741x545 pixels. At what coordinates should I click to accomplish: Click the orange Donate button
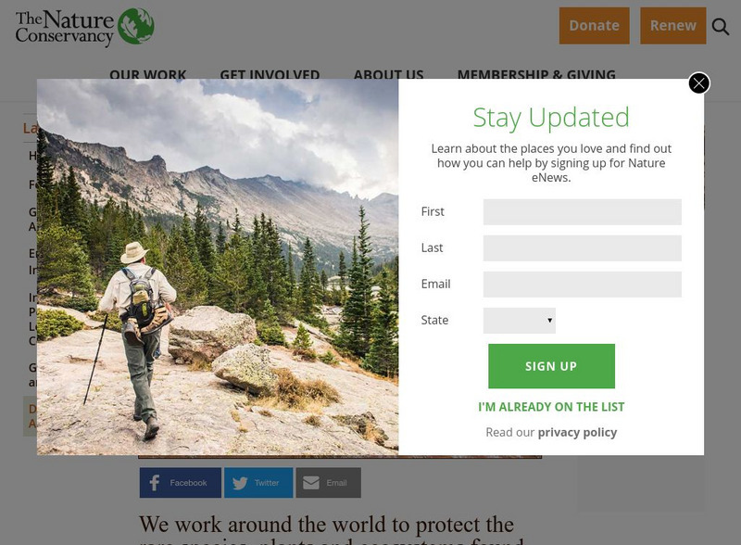point(594,26)
